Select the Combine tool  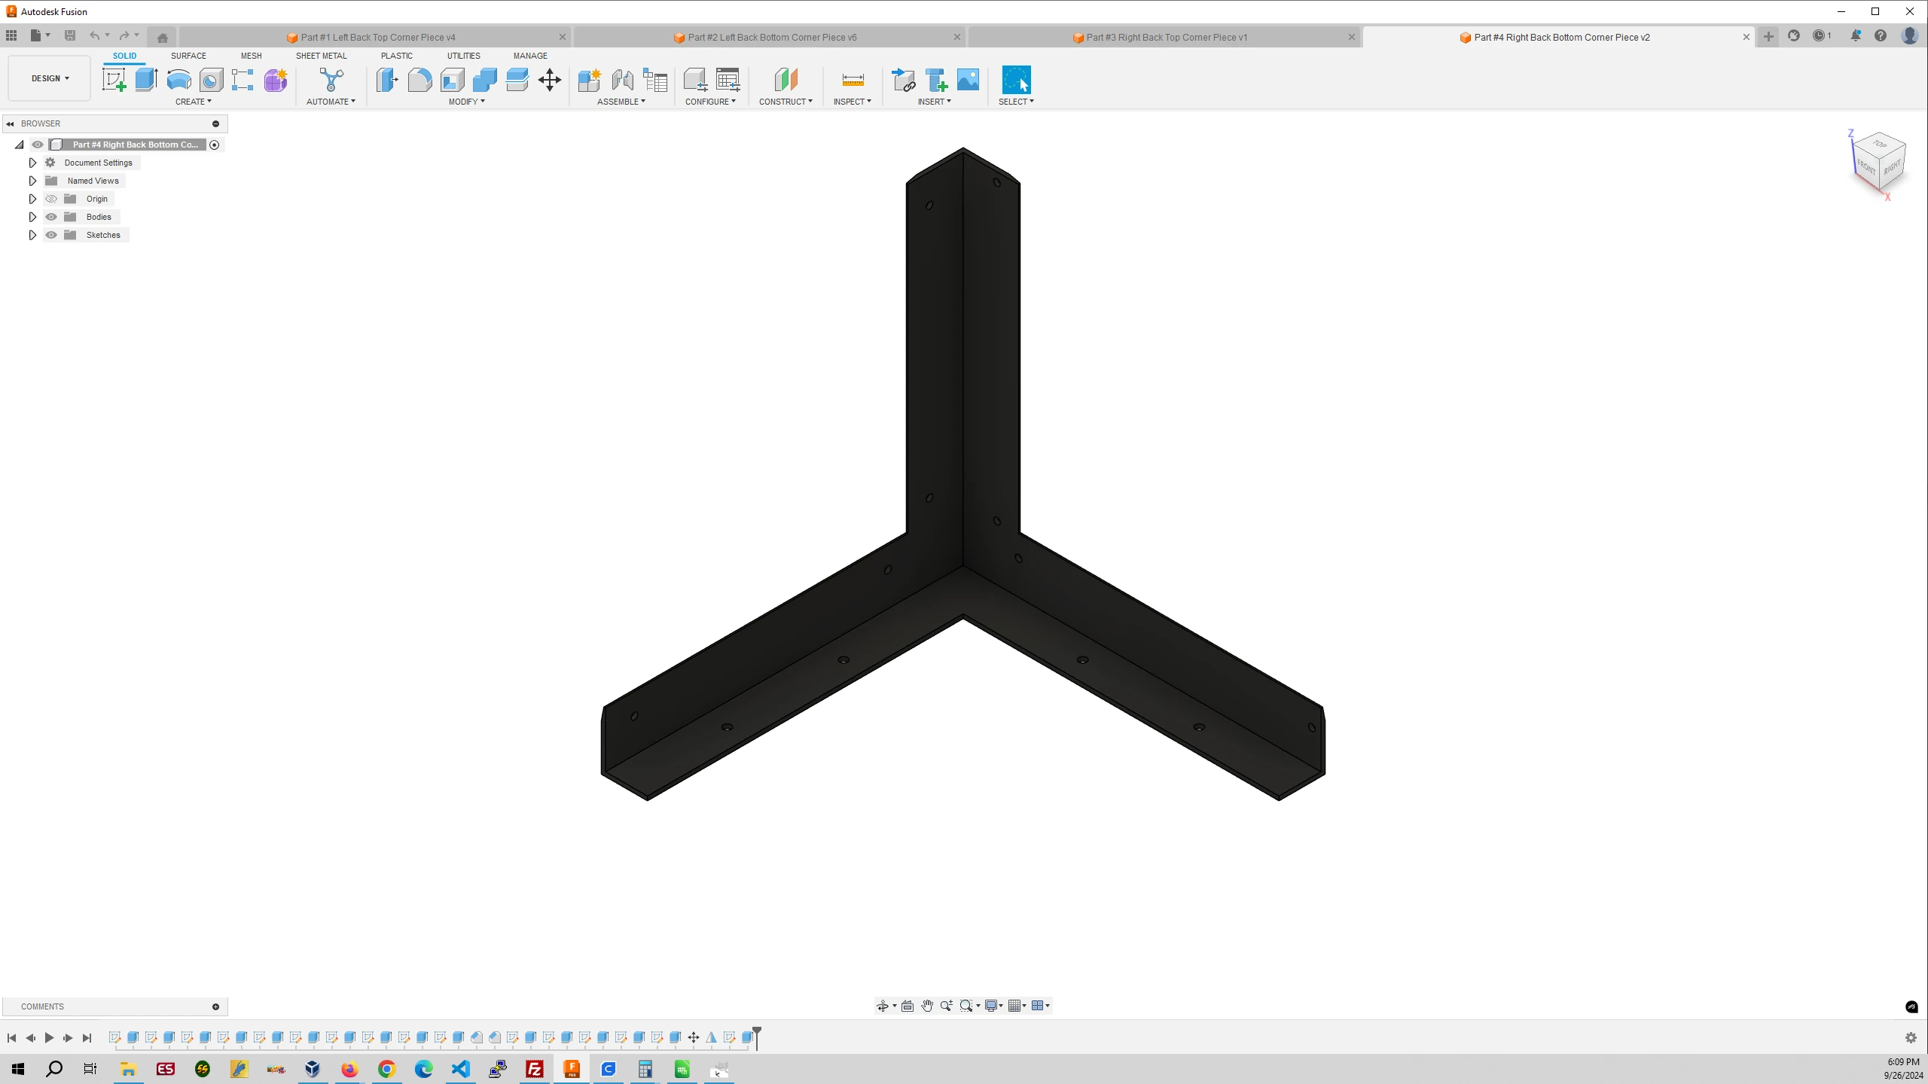[485, 80]
